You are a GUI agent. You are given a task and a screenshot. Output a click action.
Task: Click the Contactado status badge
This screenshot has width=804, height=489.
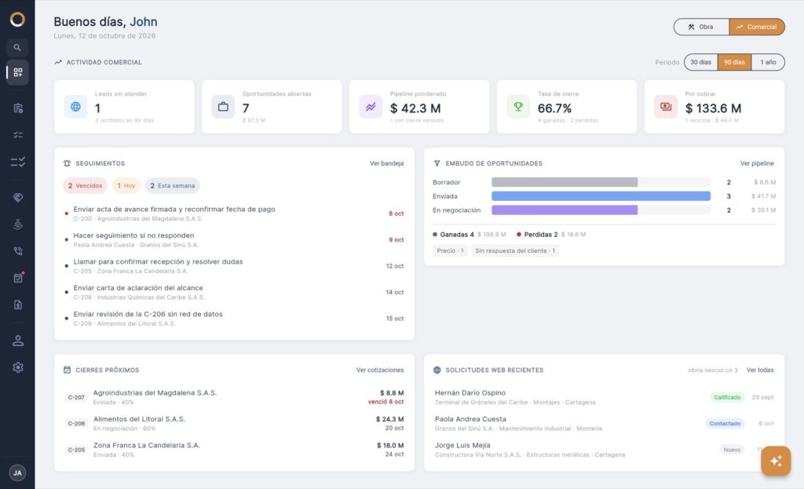(725, 423)
